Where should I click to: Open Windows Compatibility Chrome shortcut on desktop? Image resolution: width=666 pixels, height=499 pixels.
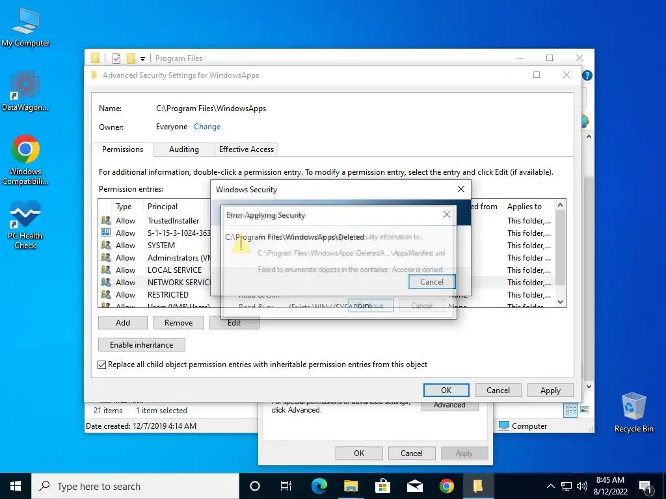tap(25, 160)
